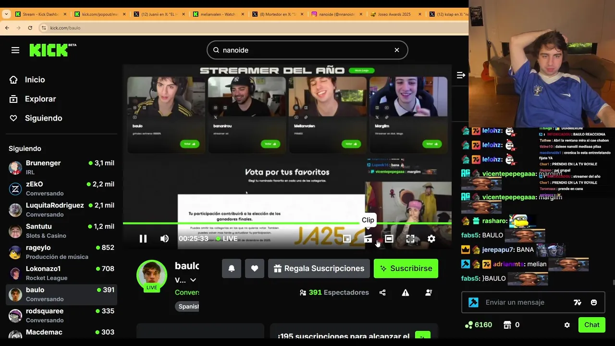The image size is (615, 346).
Task: Toggle notifications bell for baulo
Action: (x=232, y=269)
